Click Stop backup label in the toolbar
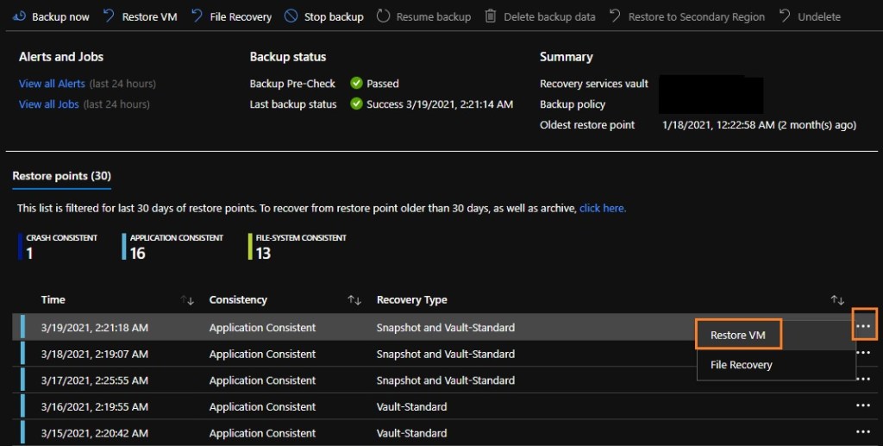Image resolution: width=883 pixels, height=446 pixels. click(334, 17)
